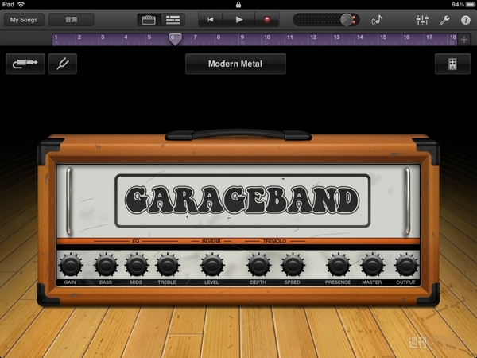The width and height of the screenshot is (477, 358).
Task: Toggle the metronome note icon
Action: coord(377,20)
